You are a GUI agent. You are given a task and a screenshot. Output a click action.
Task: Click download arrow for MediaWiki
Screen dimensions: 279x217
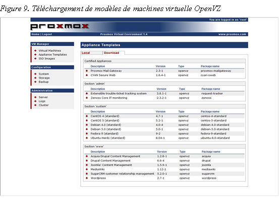87,169
